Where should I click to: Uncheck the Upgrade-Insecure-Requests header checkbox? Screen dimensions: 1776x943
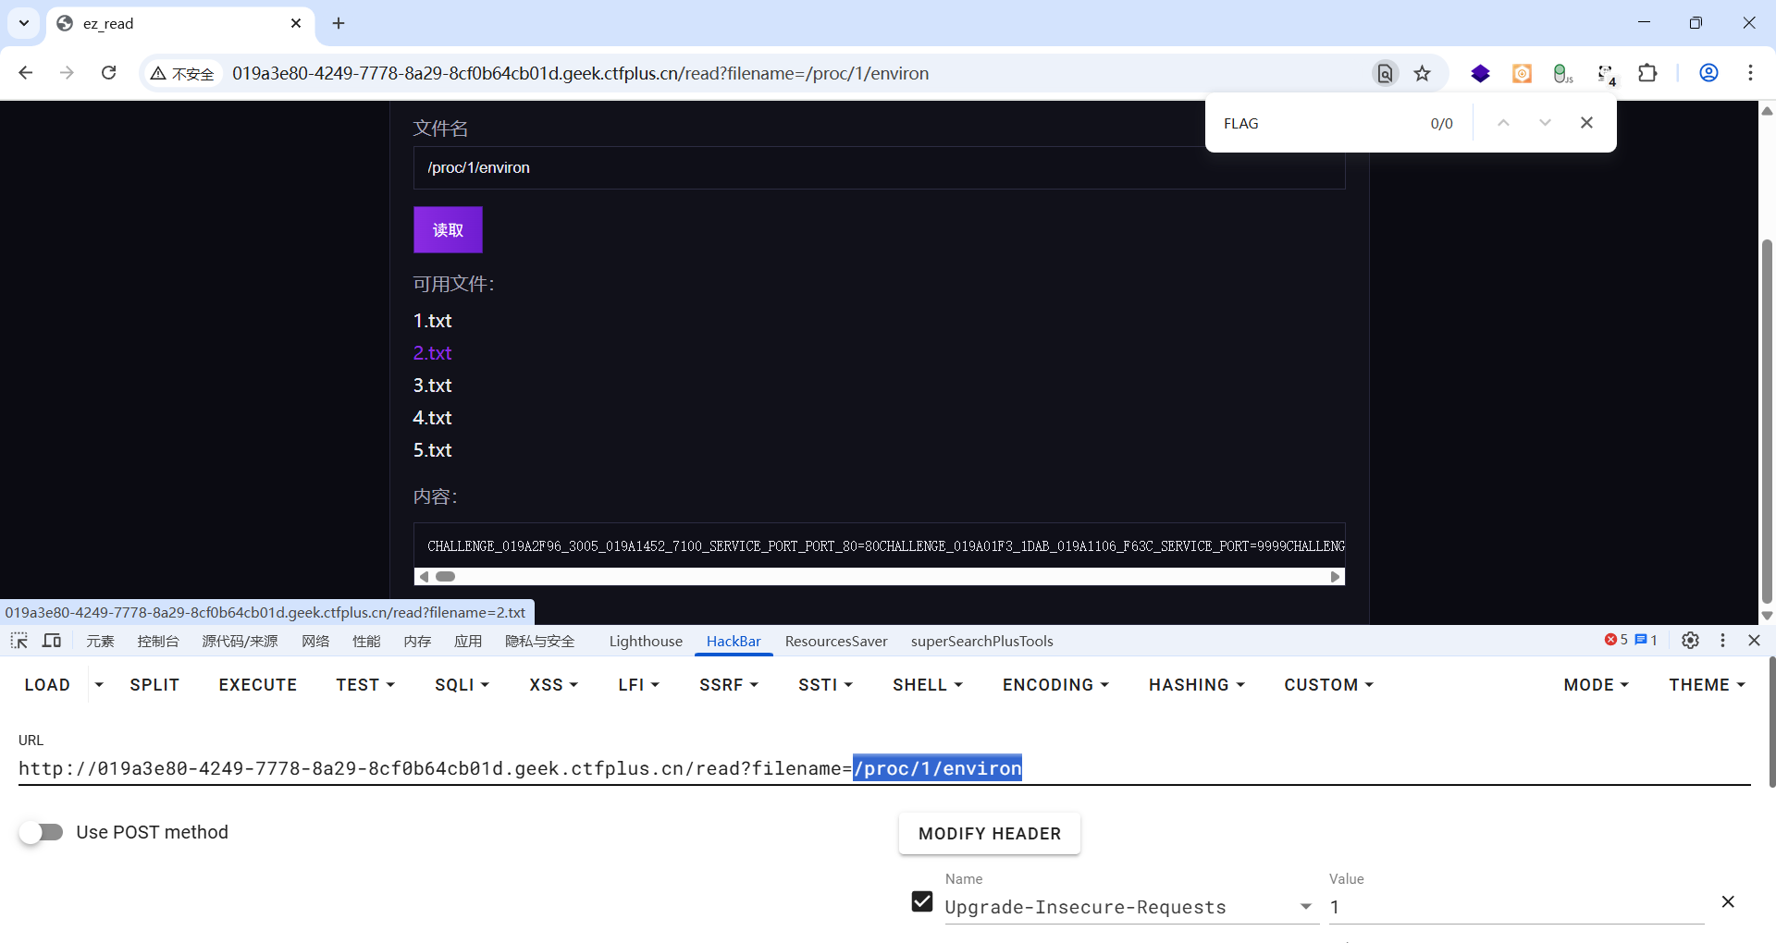coord(922,901)
